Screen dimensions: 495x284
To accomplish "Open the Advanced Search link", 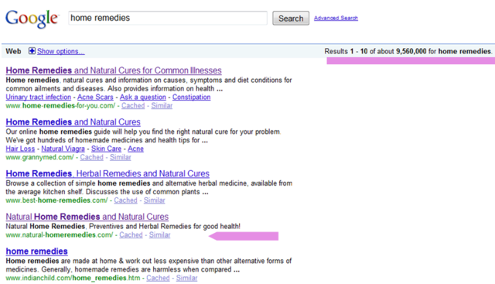I will 336,18.
